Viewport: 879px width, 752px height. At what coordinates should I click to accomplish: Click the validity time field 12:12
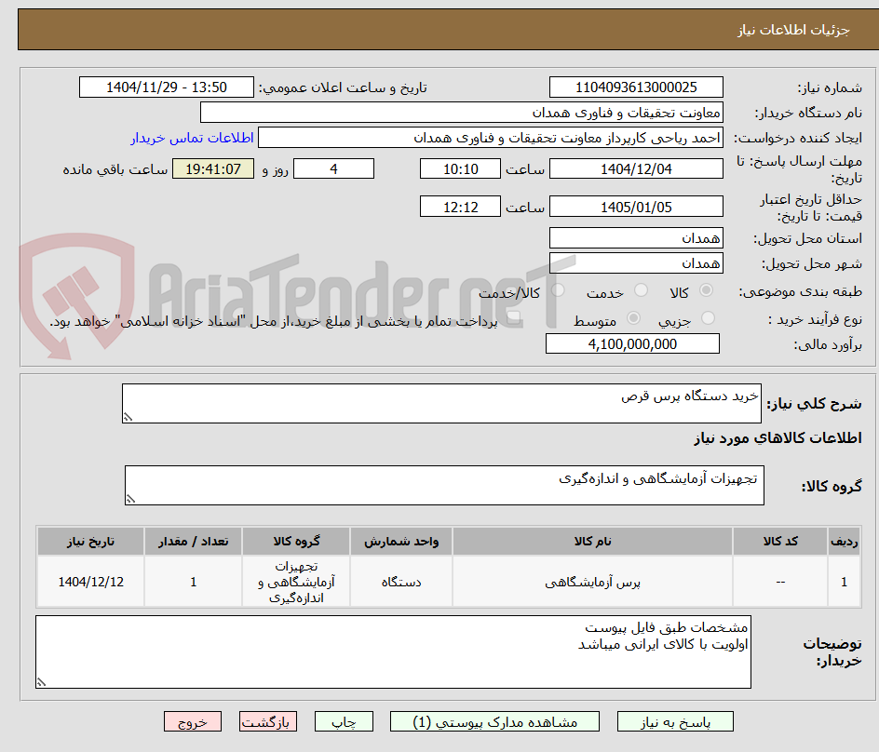tap(460, 207)
